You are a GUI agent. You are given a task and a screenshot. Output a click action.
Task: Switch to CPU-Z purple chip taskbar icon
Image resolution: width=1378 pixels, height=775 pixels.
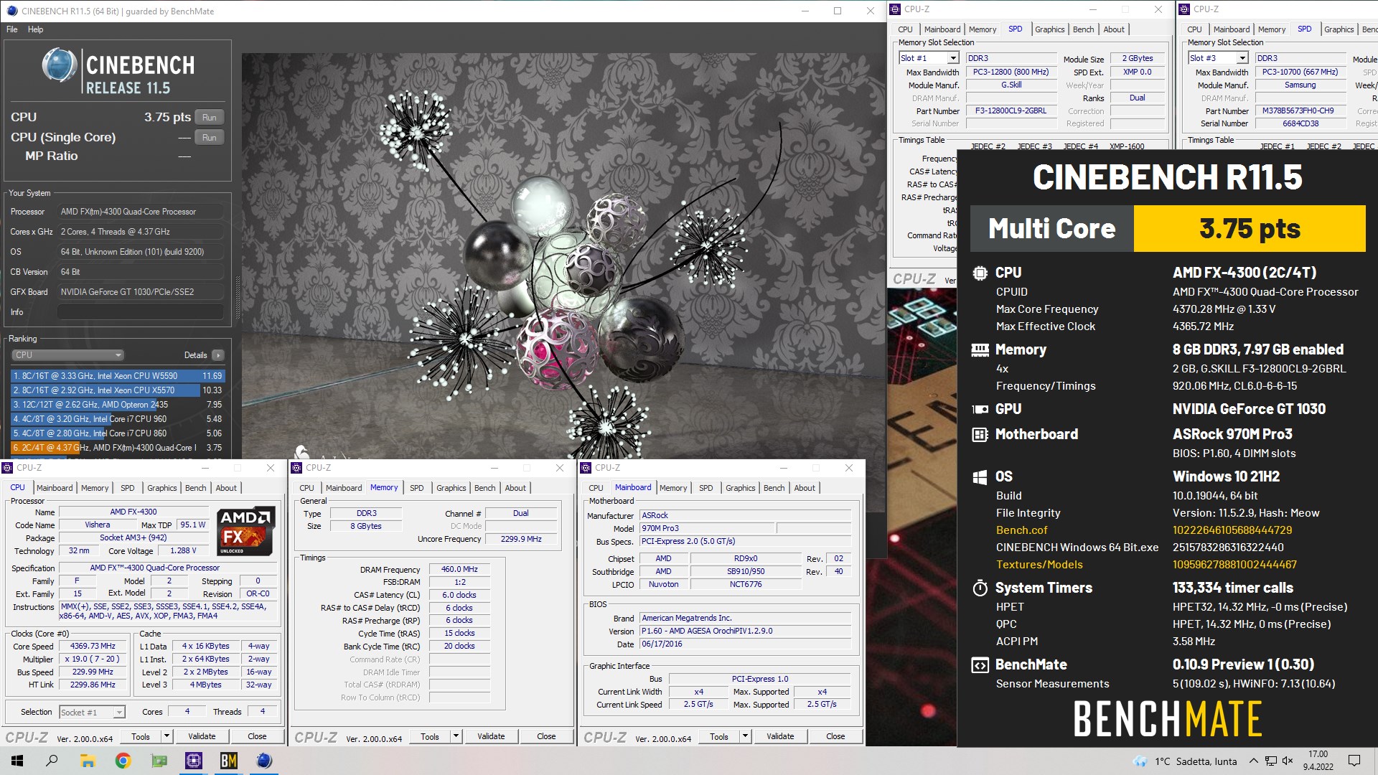(194, 761)
